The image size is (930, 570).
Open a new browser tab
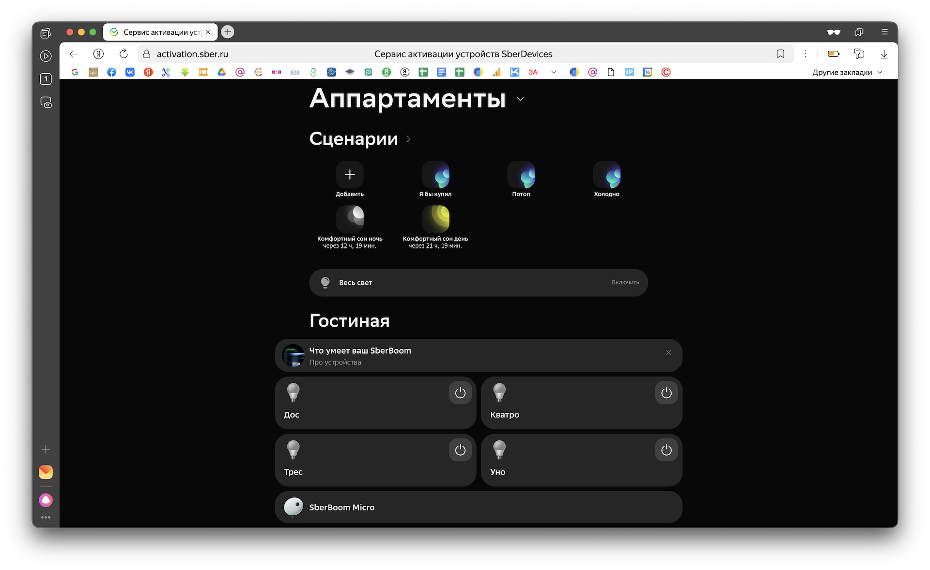[228, 32]
